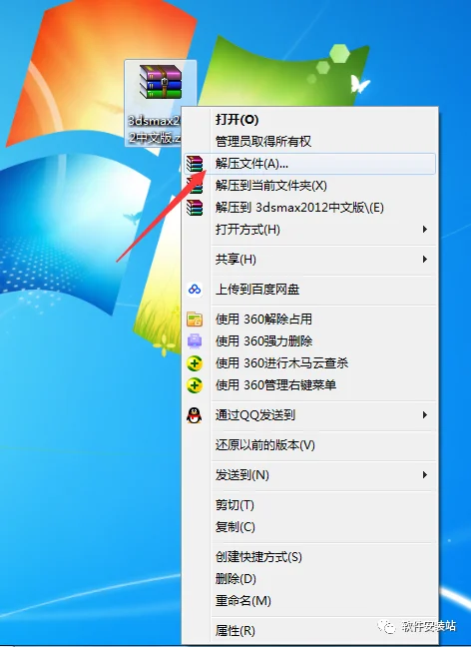Expand the 共享(H) submenu arrow
471x647 pixels.
(425, 260)
